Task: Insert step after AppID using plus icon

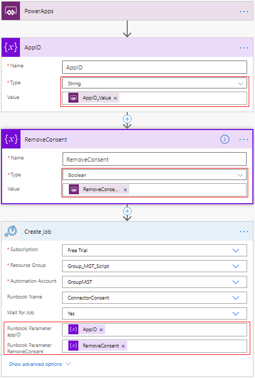Action: pos(127,119)
